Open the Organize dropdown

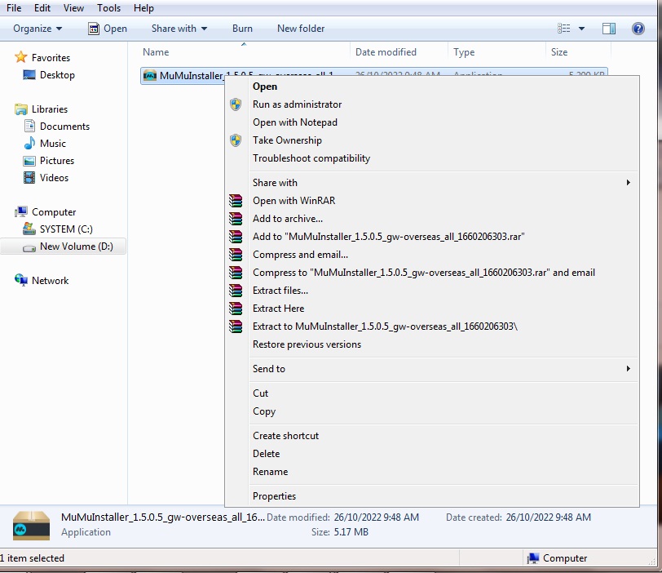tap(38, 29)
